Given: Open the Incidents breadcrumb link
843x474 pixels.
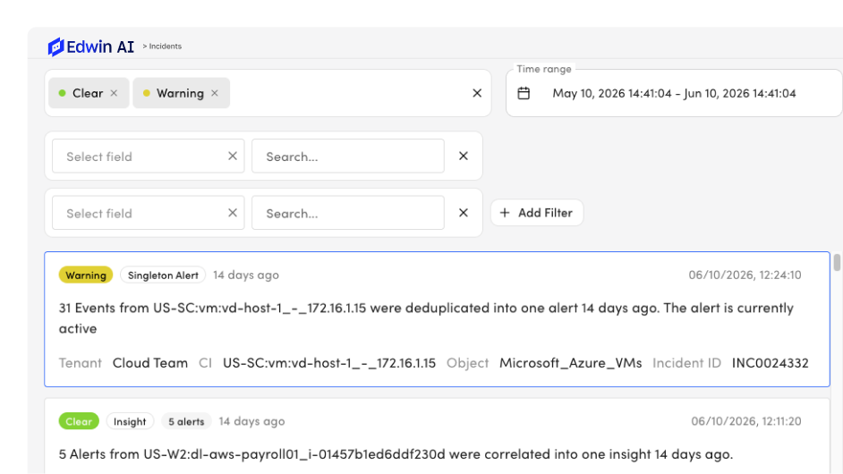Looking at the screenshot, I should (x=165, y=47).
